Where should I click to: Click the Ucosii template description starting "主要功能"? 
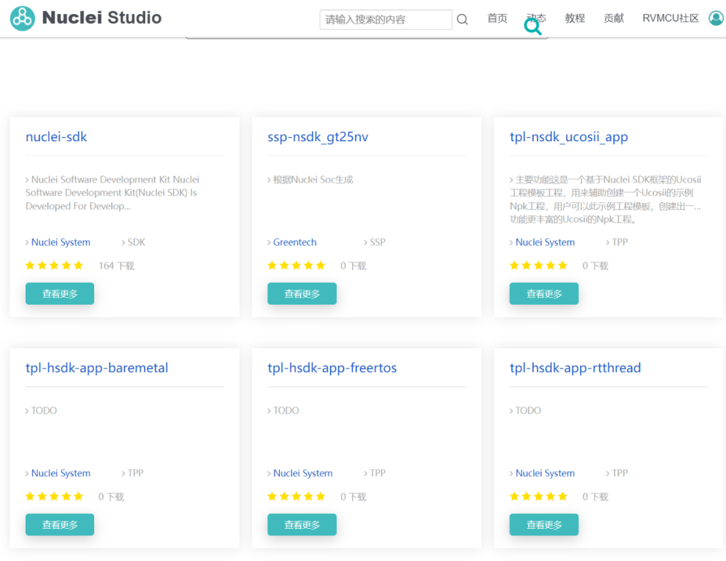(606, 199)
